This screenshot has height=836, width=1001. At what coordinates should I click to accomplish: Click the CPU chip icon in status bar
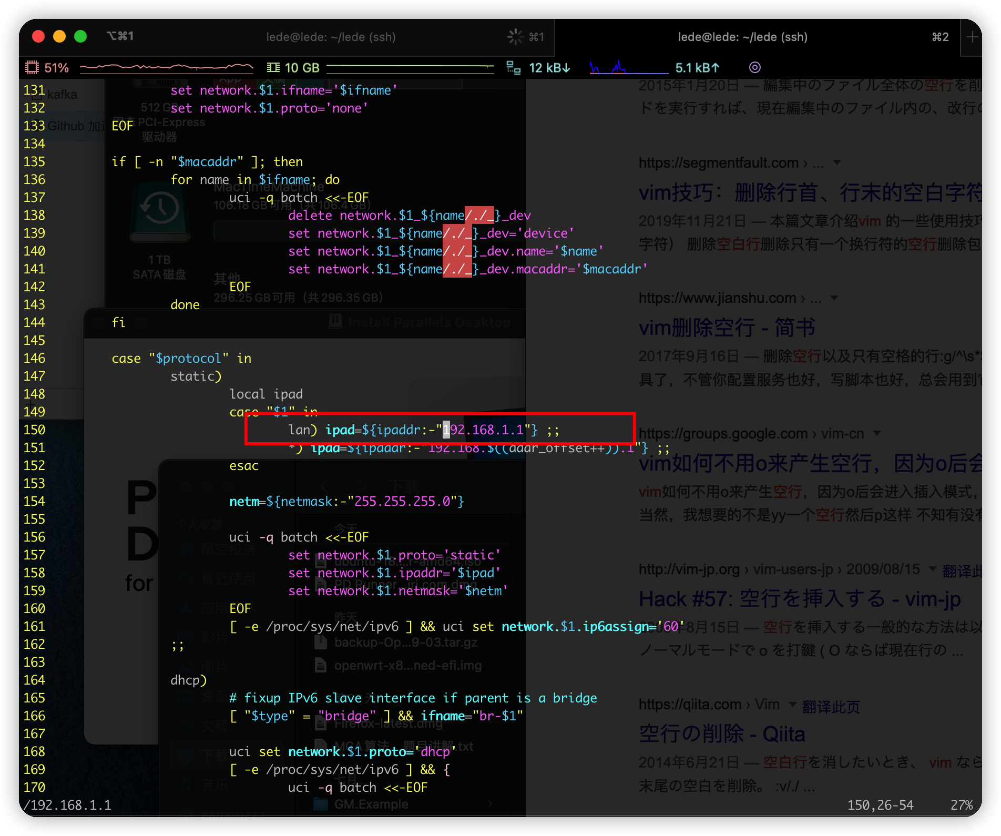(x=32, y=68)
